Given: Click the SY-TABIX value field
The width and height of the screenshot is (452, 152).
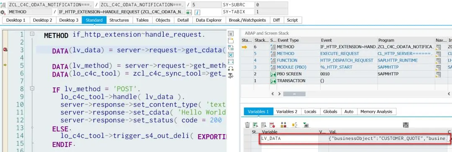Looking at the screenshot, I should [x=271, y=12].
